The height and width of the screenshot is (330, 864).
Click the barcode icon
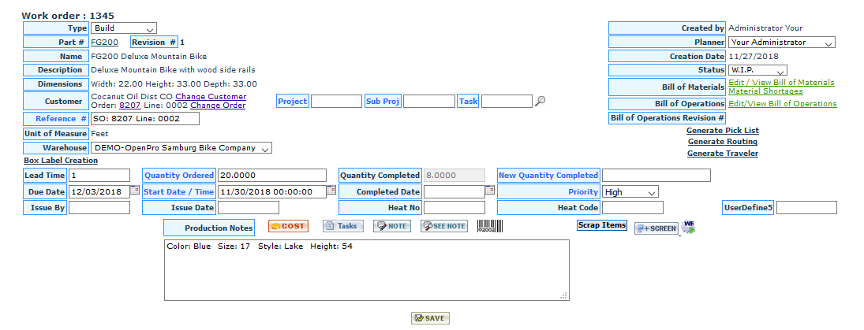click(489, 227)
